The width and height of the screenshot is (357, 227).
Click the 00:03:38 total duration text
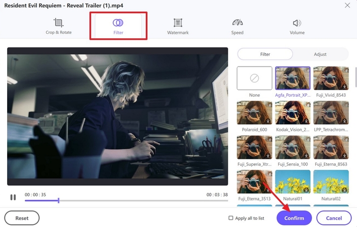[x=217, y=195]
